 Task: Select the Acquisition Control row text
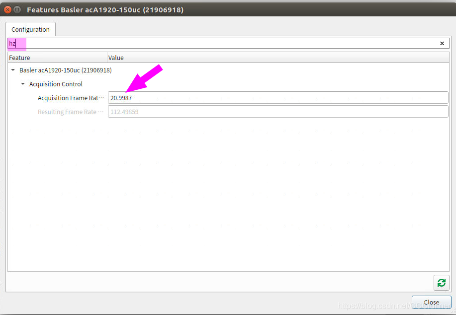coord(56,84)
